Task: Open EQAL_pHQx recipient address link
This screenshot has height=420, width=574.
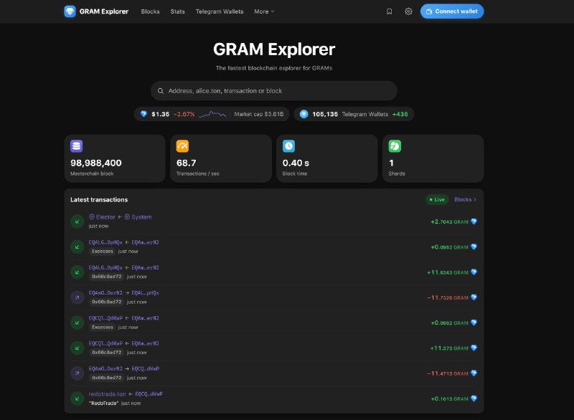Action: click(x=146, y=293)
